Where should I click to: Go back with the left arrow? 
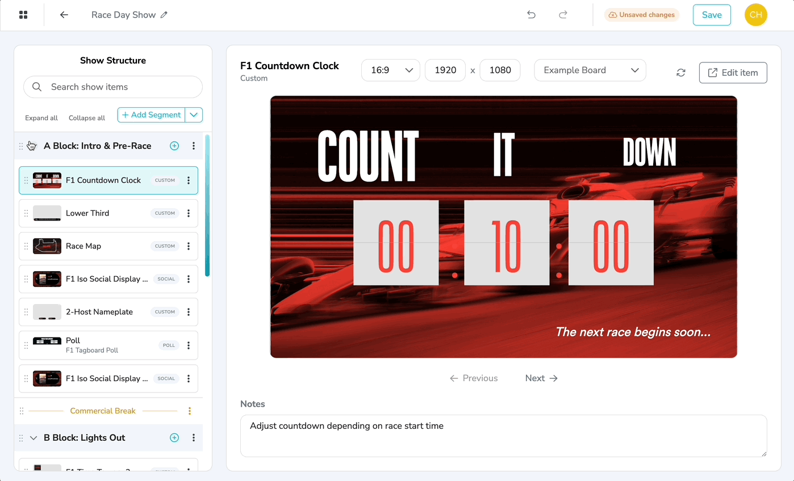tap(64, 15)
